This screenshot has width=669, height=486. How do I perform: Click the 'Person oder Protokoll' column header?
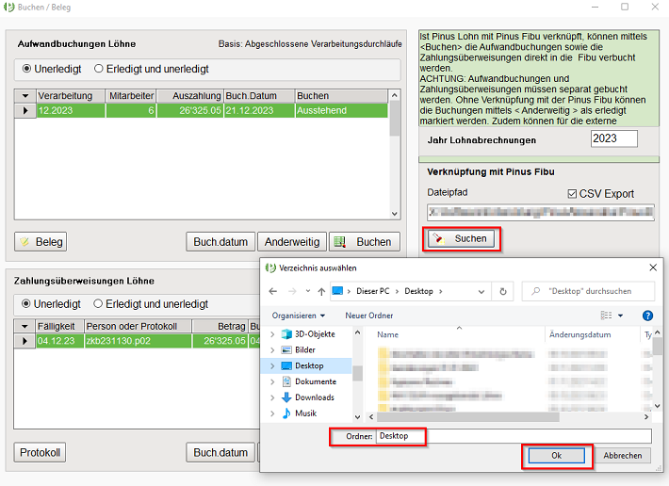(x=138, y=326)
